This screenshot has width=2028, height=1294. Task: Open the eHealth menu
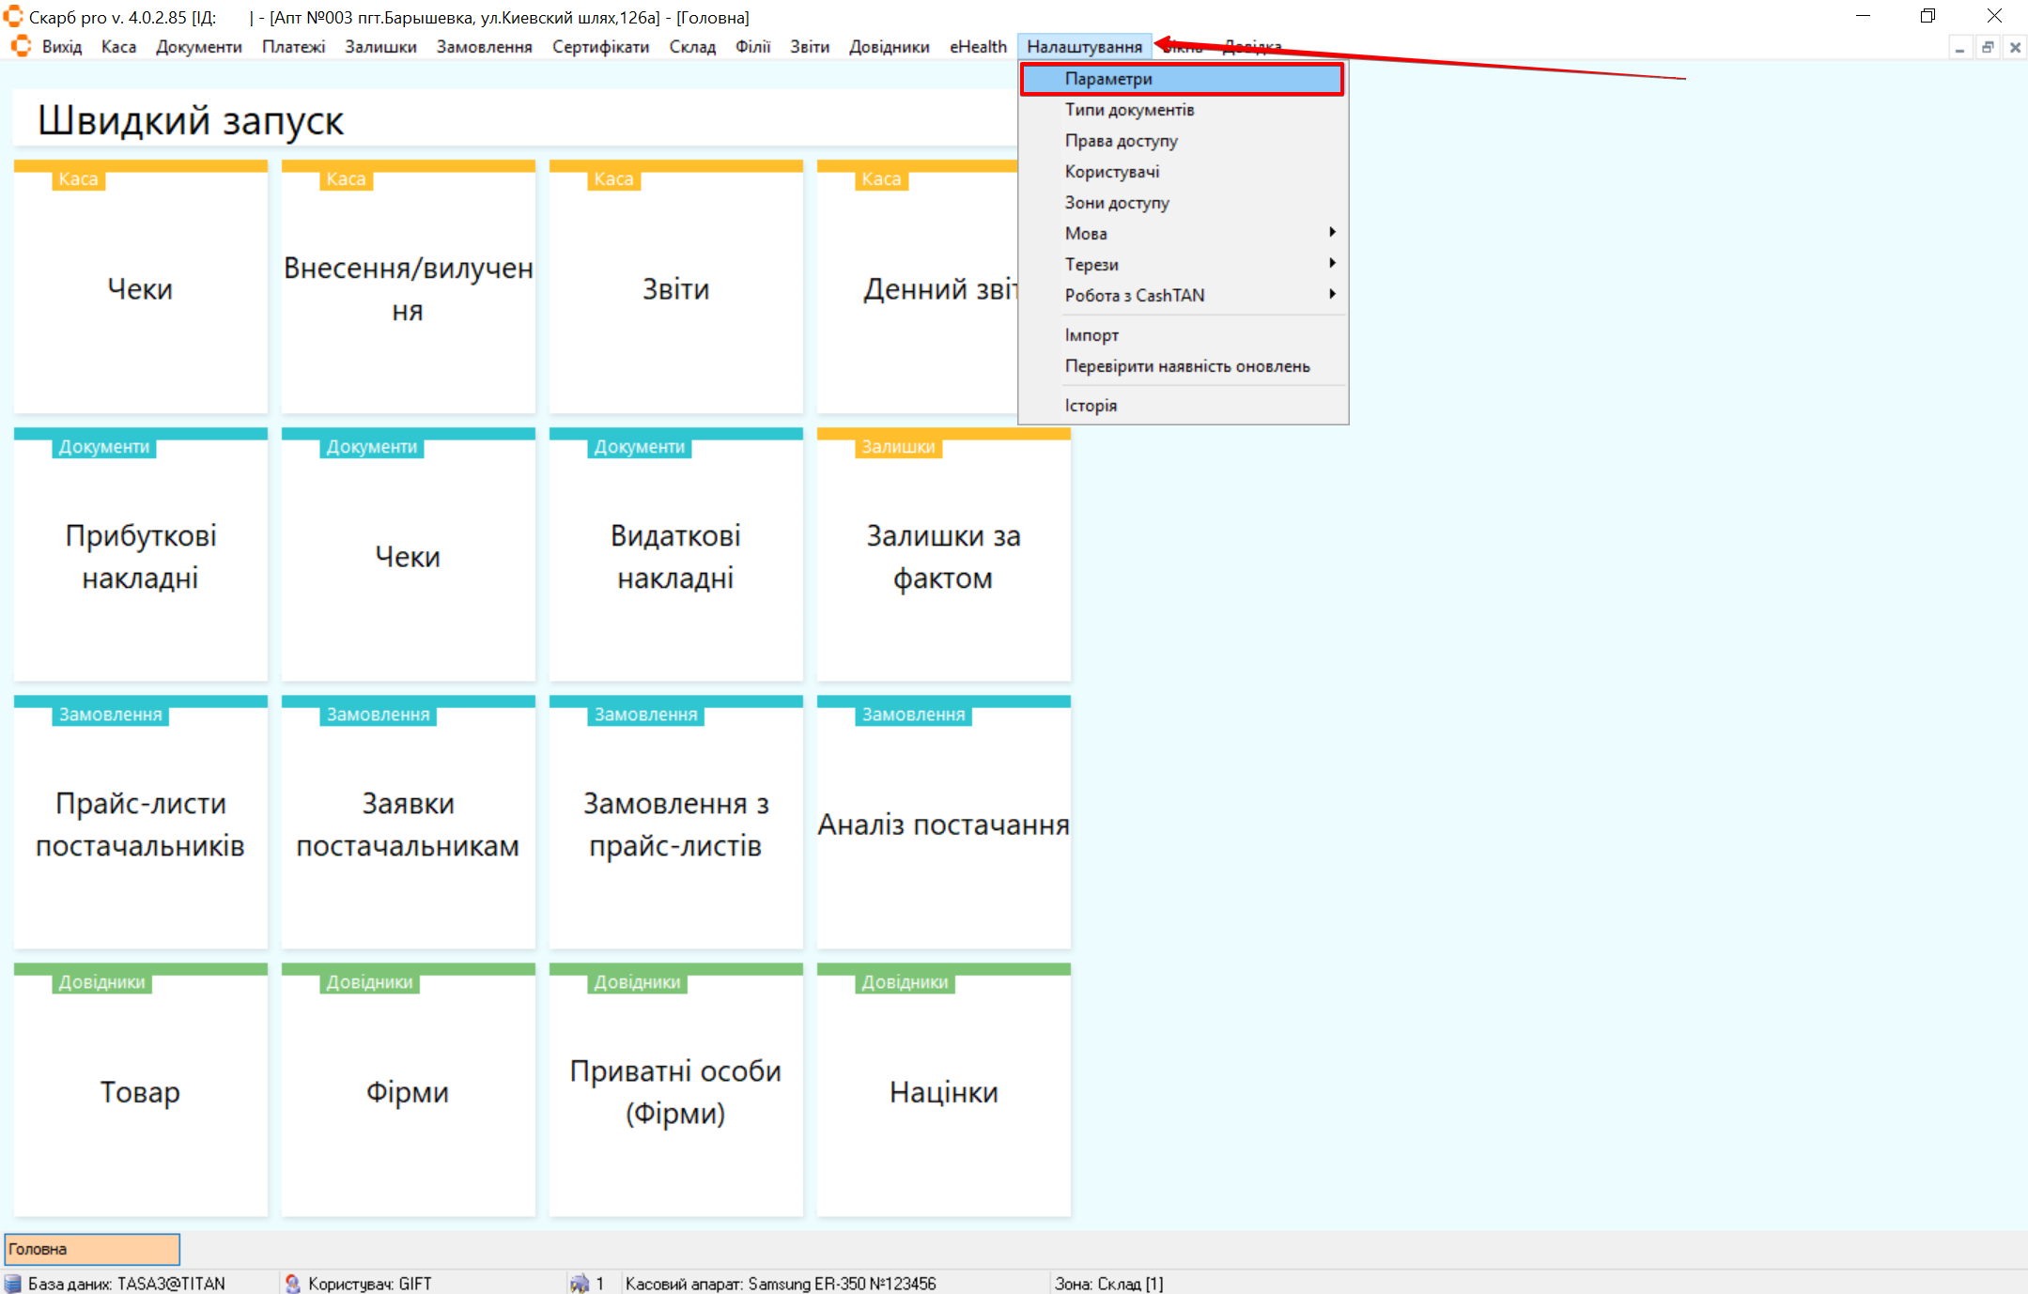(977, 46)
